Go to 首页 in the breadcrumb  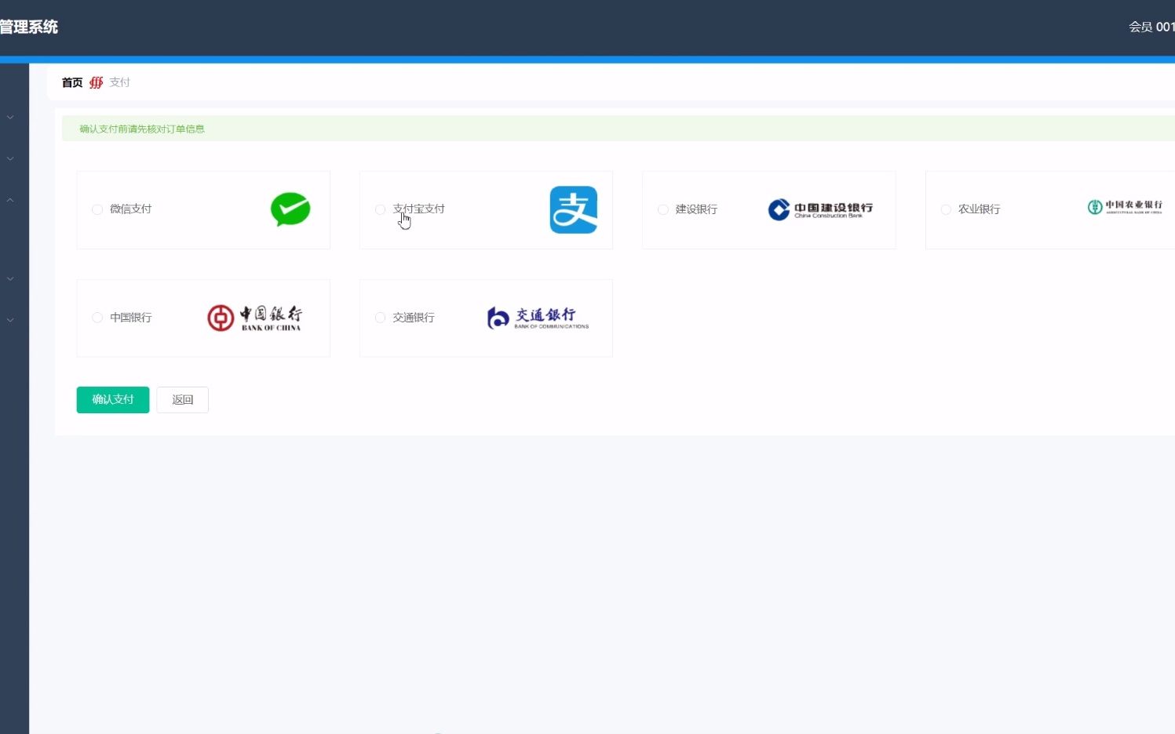pos(72,82)
